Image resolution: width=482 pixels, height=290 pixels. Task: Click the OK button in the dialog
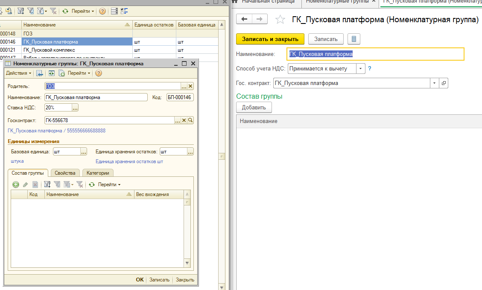point(140,280)
